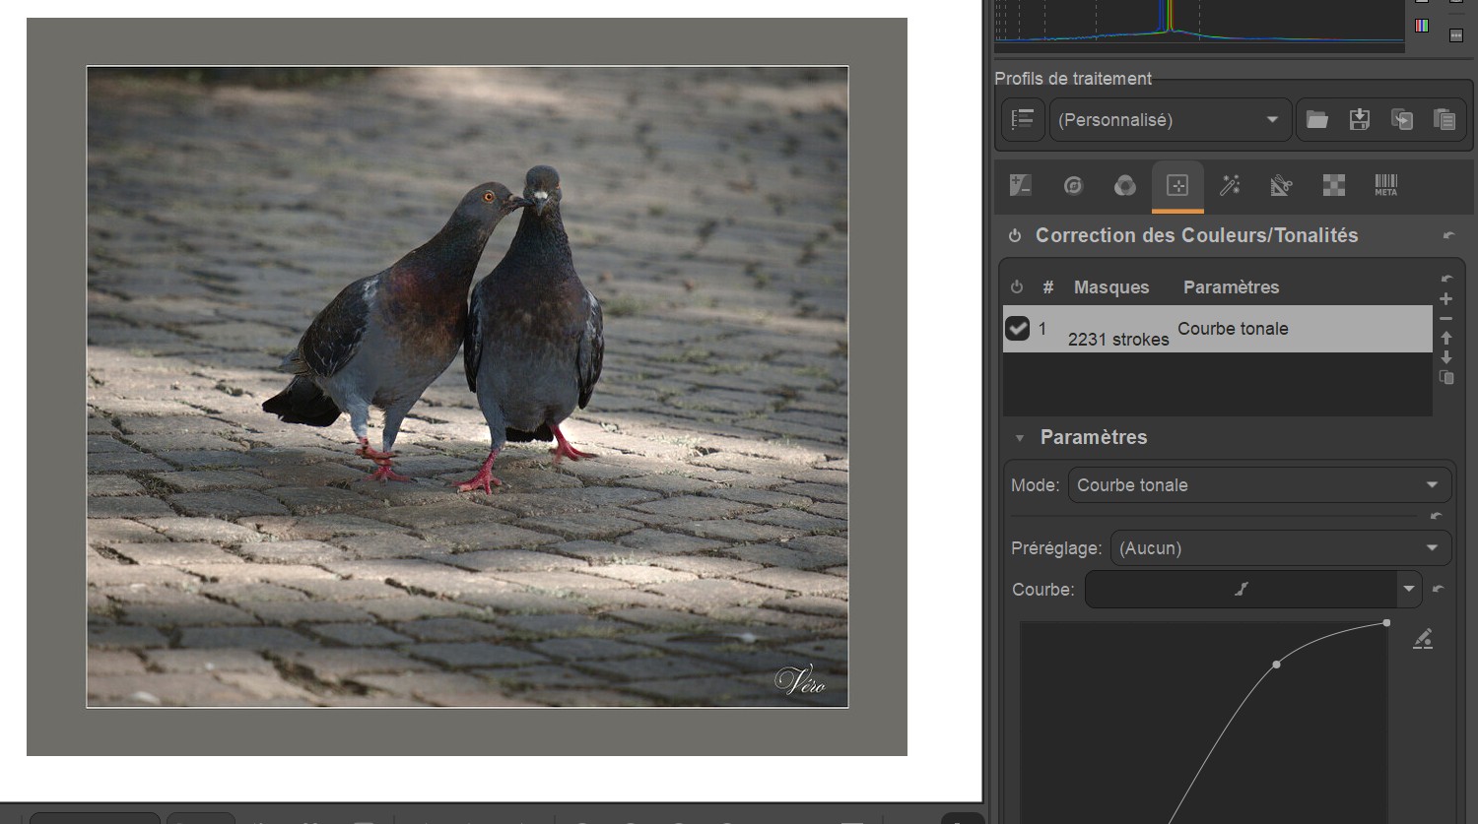Open the magic wand special effects tab
Image resolution: width=1478 pixels, height=824 pixels.
click(1230, 185)
